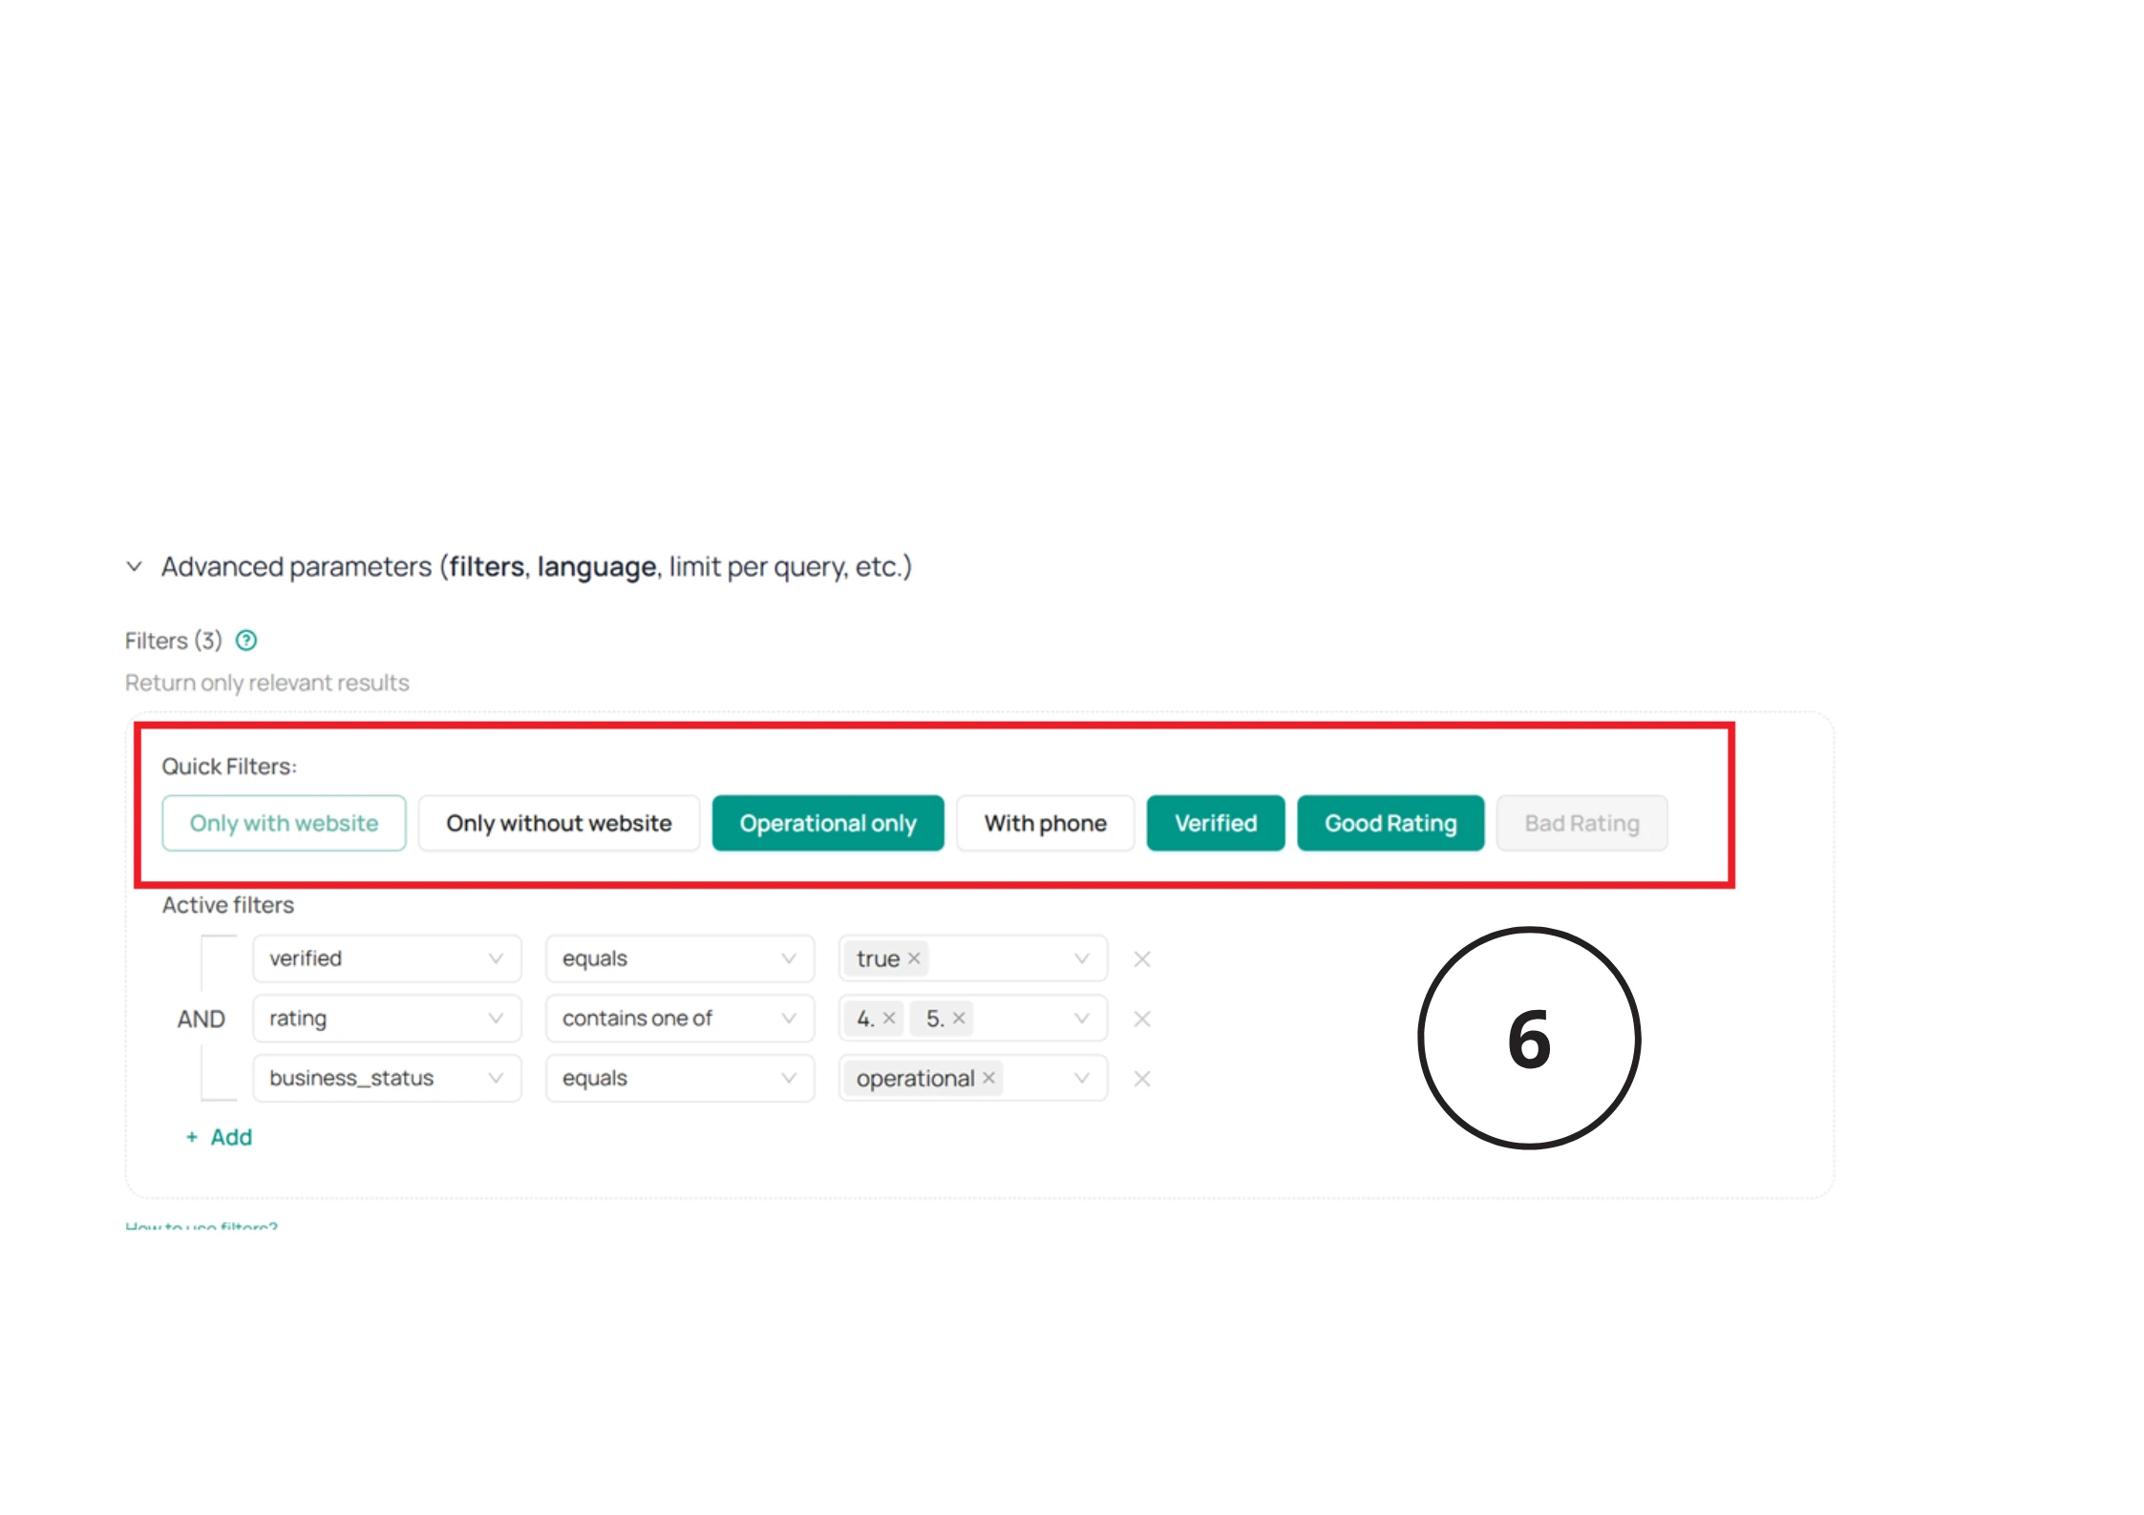Remove the '4.' rating tag
The image size is (2144, 1515).
point(889,1019)
